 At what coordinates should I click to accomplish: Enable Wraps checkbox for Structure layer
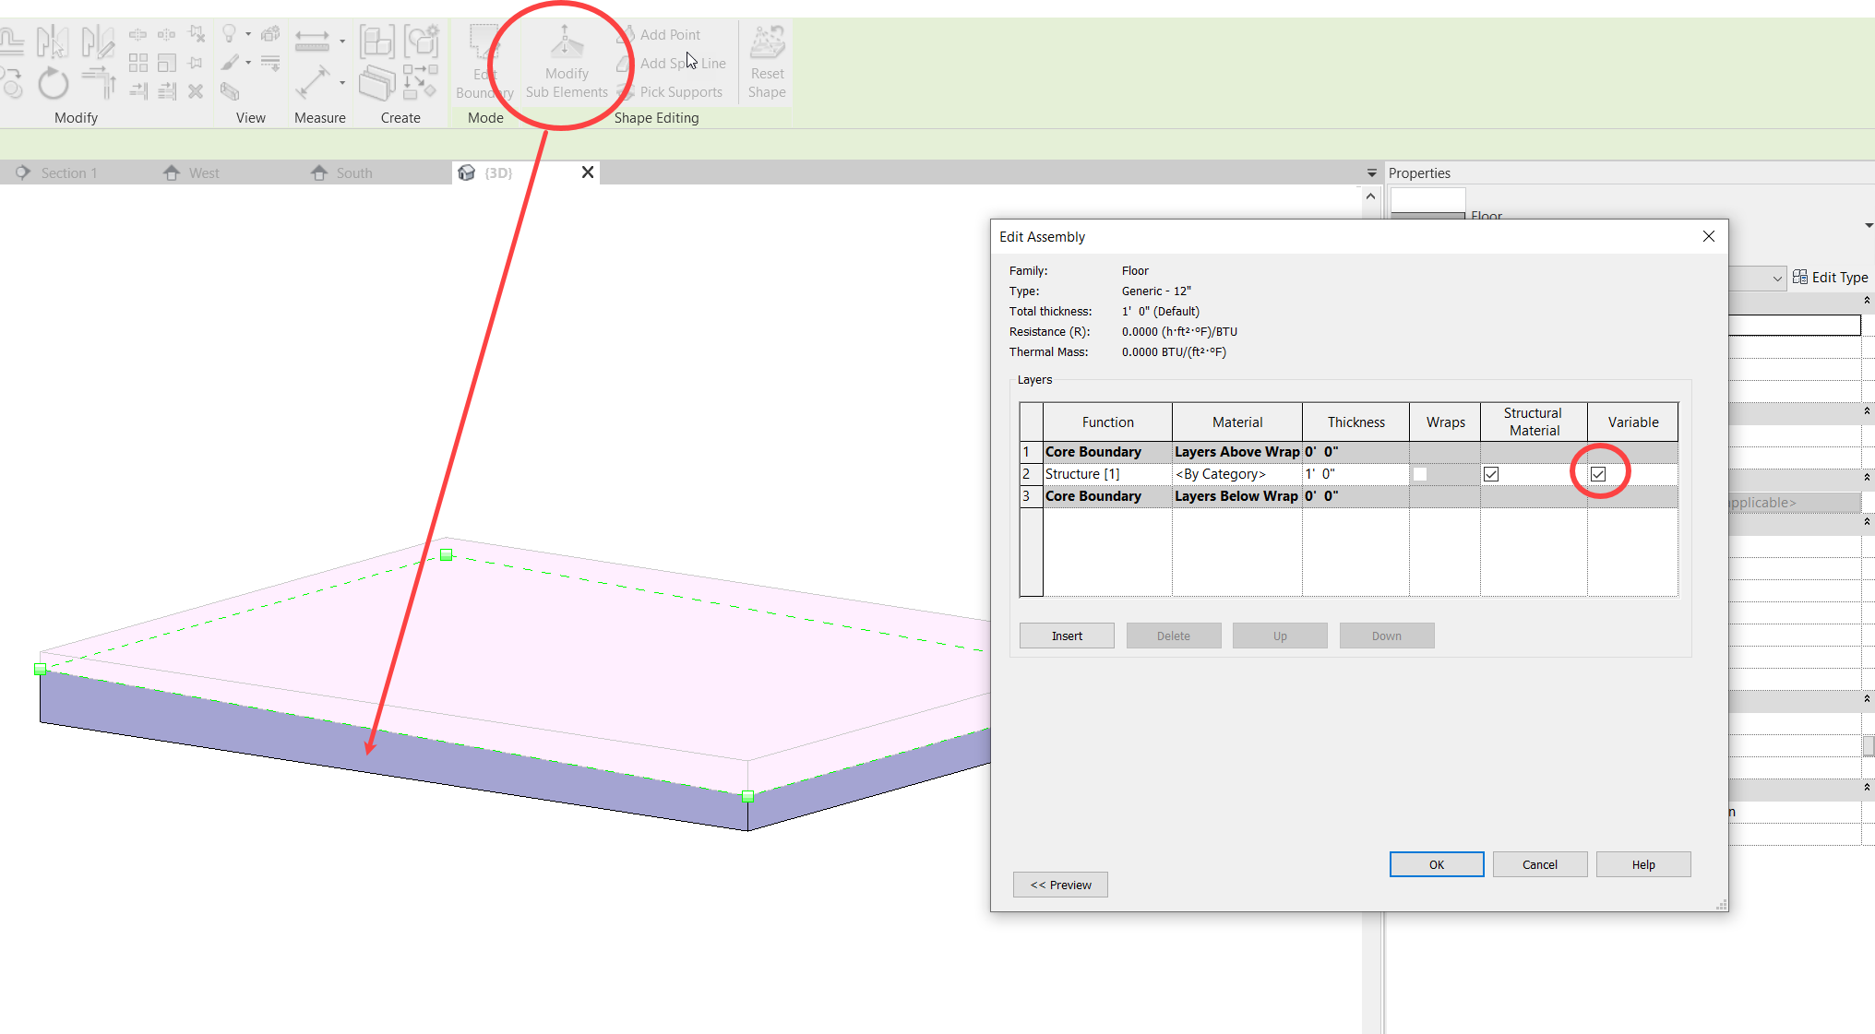(x=1420, y=474)
